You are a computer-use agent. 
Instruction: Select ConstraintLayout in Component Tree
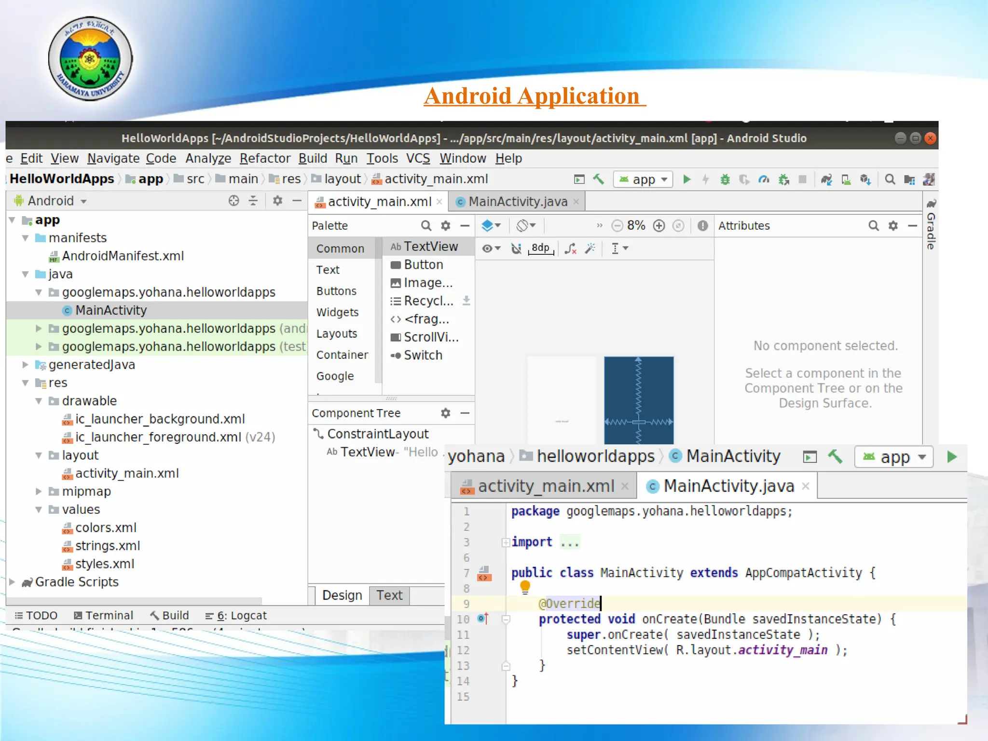378,434
